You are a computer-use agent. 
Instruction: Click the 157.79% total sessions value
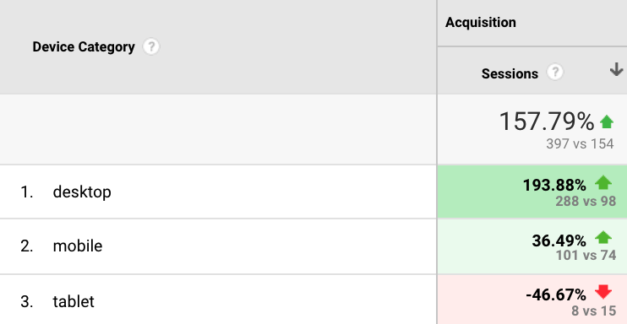click(x=547, y=121)
